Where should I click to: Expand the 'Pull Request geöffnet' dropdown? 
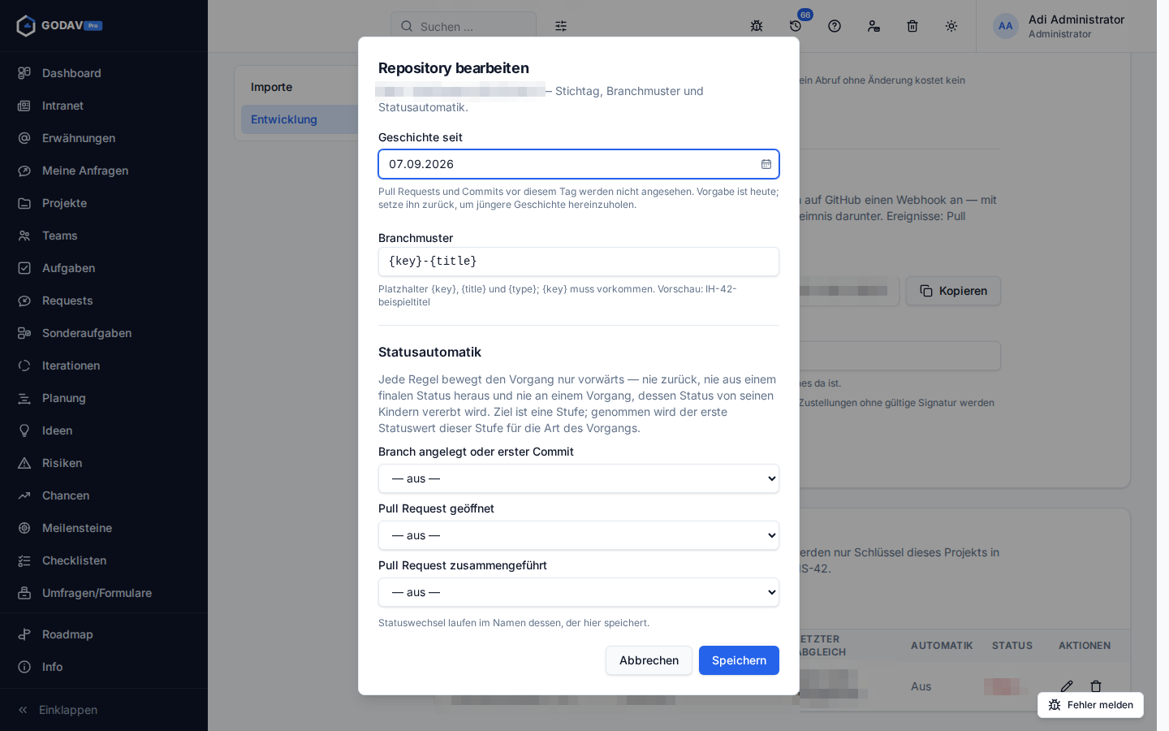pyautogui.click(x=579, y=535)
